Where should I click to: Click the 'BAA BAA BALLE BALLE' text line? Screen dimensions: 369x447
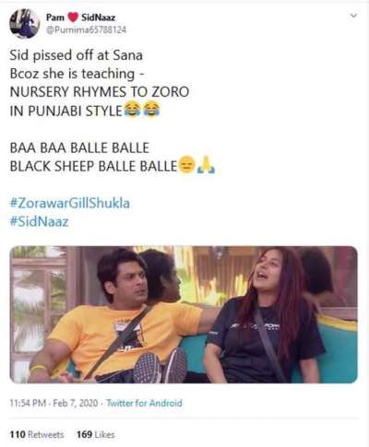[79, 147]
